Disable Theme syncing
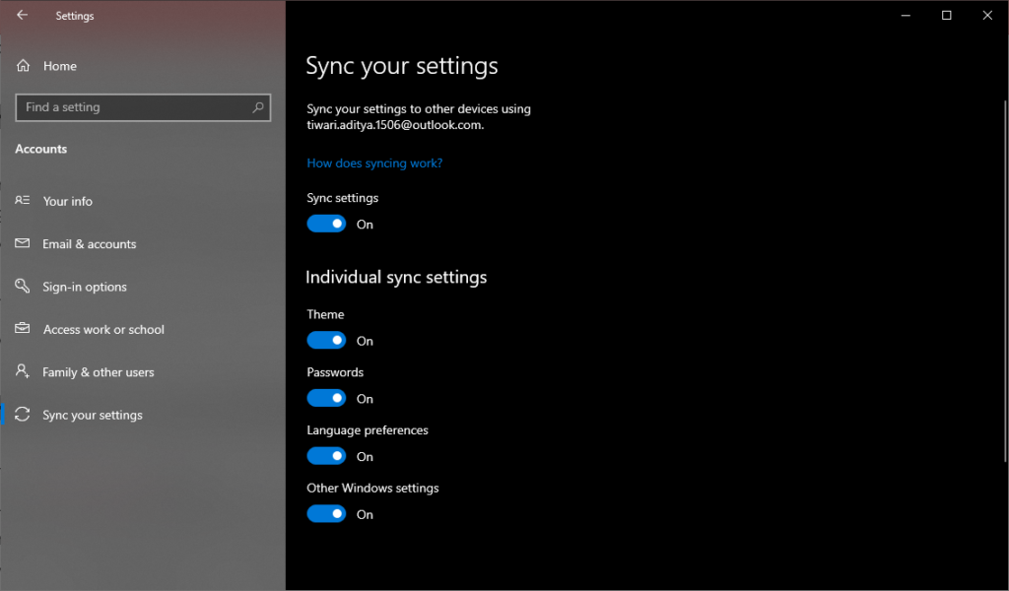 tap(326, 340)
